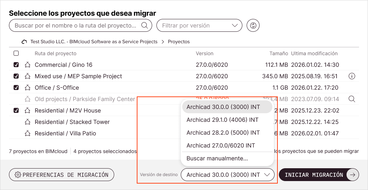Click the Proyectos breadcrumb
This screenshot has width=368, height=190.
point(179,42)
